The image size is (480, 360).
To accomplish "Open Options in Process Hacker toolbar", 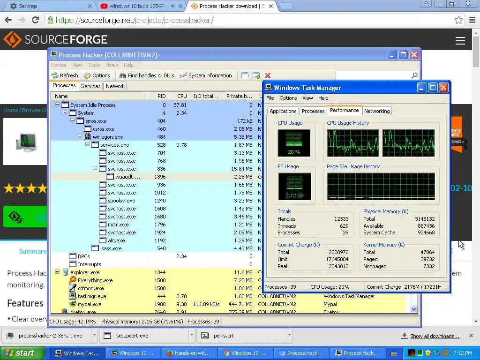I will (97, 75).
